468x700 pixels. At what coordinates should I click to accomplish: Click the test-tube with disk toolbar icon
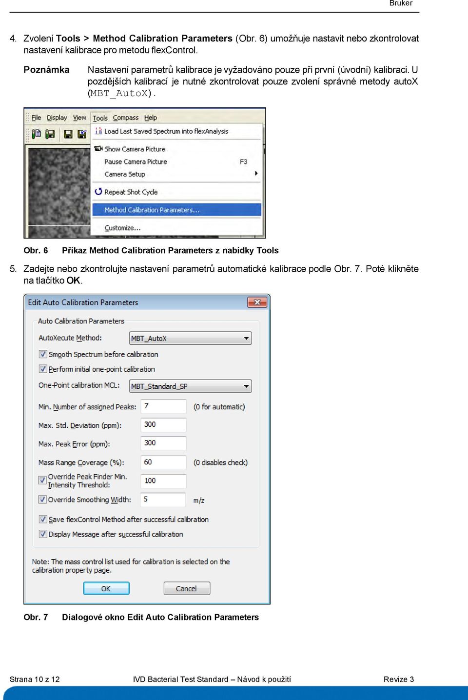[50, 134]
